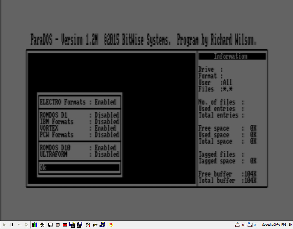Toggle the IBM Formats setting
Screen dimensions: 293x229
[x=79, y=122]
